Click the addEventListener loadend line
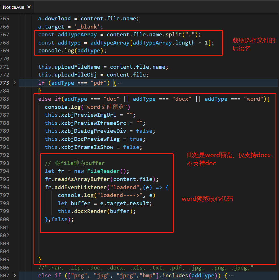This screenshot has width=279, height=280. tap(106, 187)
